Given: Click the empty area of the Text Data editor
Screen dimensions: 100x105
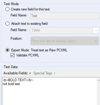Looking at the screenshot, I should click(x=49, y=96).
